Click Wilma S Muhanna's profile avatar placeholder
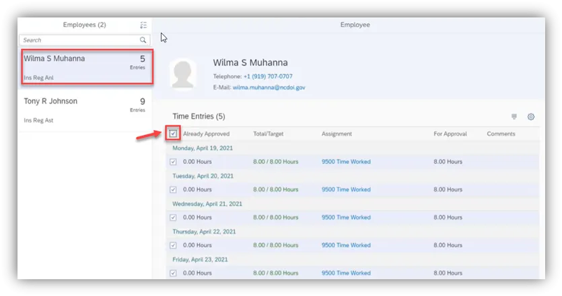The width and height of the screenshot is (562, 296). [183, 73]
